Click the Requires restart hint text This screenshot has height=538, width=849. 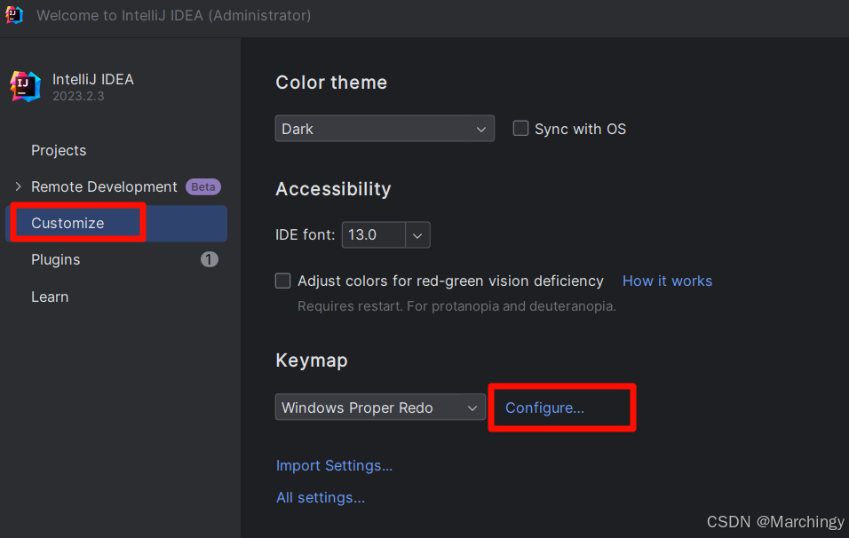point(456,306)
